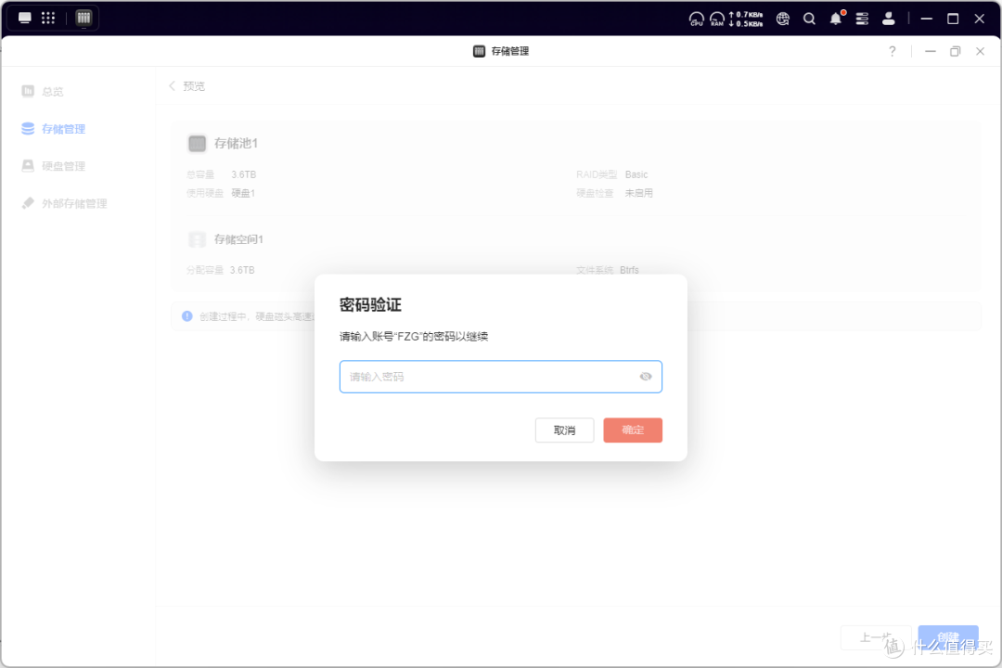Image resolution: width=1002 pixels, height=668 pixels.
Task: View network upload/download speed indicator
Action: [746, 19]
